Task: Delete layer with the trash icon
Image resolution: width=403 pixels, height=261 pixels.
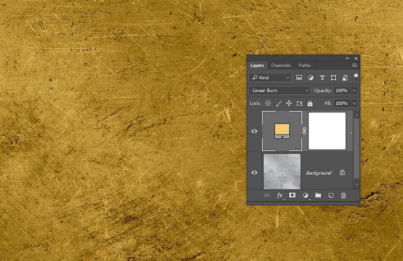Action: [x=344, y=196]
